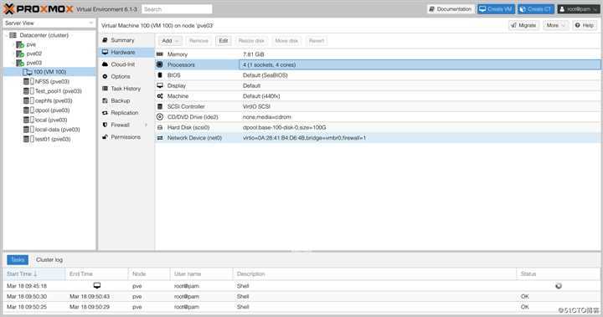Open the Add dropdown button
This screenshot has width=603, height=317.
pos(170,41)
